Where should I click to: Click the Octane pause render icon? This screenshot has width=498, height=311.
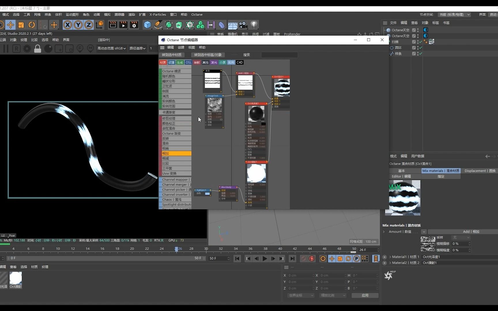(5, 49)
